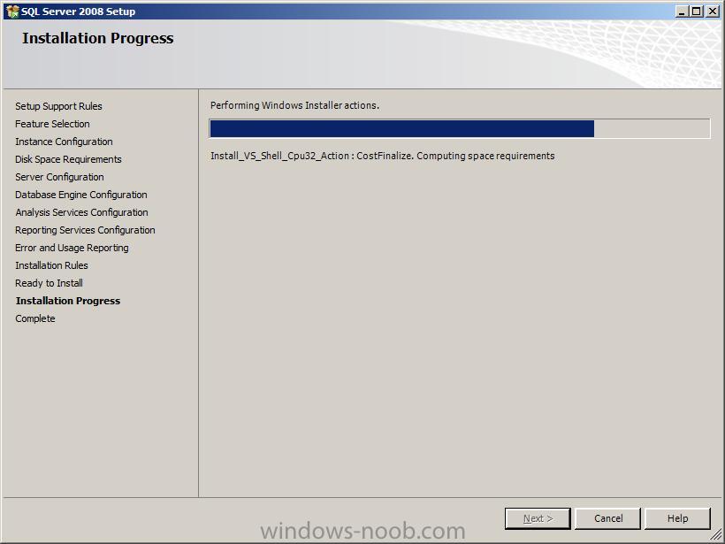Click the large Installation Progress page heading

[98, 38]
